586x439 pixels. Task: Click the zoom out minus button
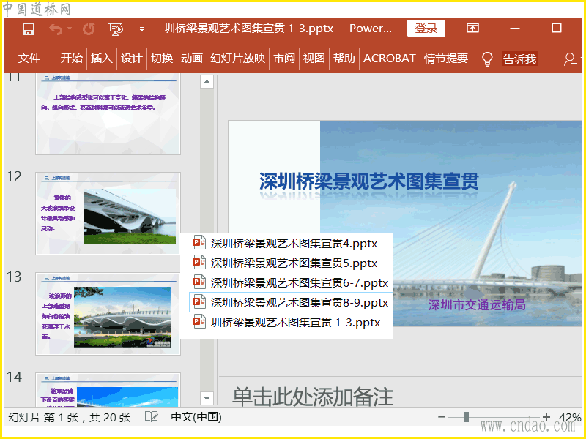tap(442, 417)
